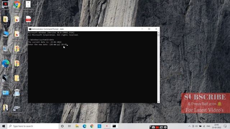Screen dimensions: 230x129
Task: Show hidden system tray icons
Action: (x=189, y=126)
